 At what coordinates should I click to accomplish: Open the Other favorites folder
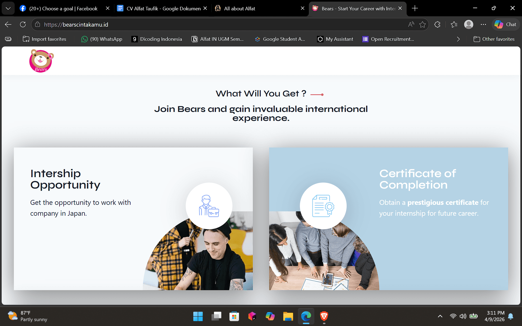(x=494, y=39)
